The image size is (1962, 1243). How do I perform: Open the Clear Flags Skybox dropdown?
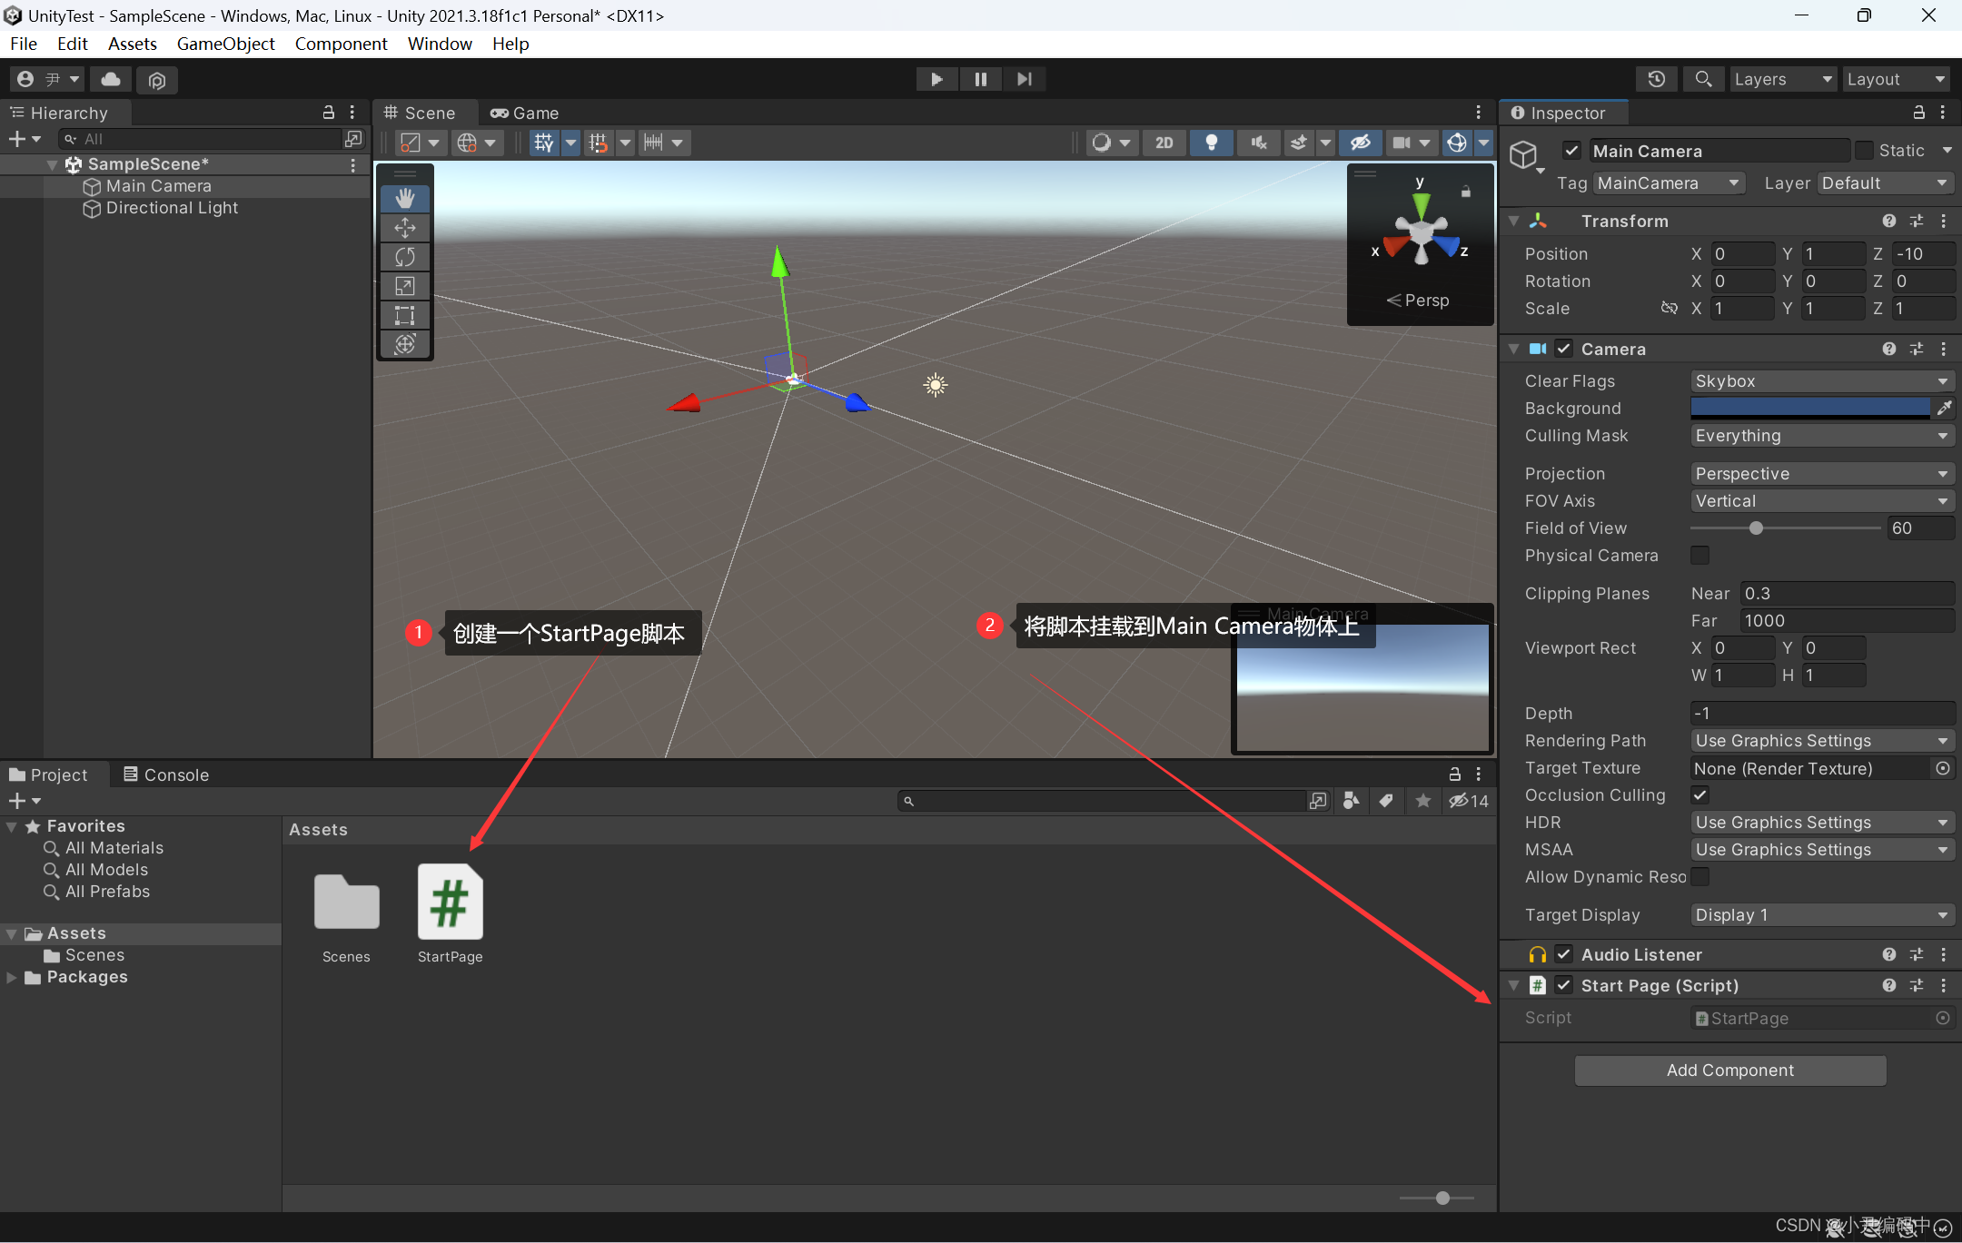(1822, 381)
